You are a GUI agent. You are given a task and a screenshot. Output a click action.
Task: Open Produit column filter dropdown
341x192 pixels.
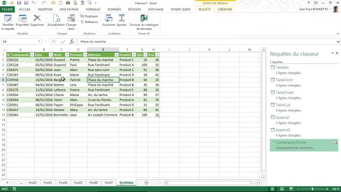point(134,55)
